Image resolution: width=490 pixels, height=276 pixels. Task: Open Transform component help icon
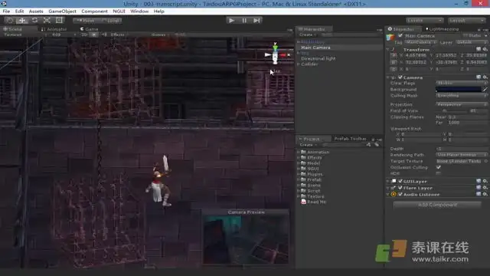[x=478, y=49]
